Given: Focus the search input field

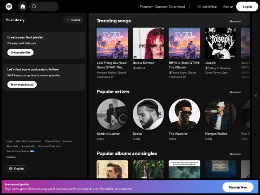Looking at the screenshot, I should click(x=44, y=6).
